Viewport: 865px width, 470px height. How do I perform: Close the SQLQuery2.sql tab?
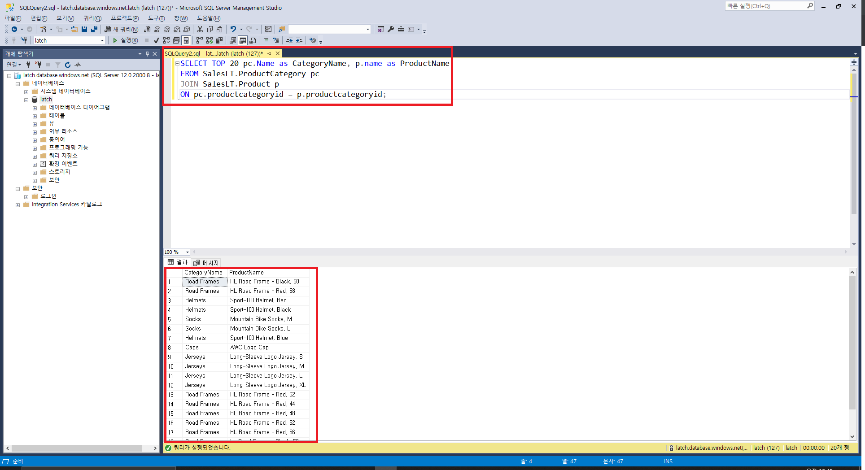click(278, 54)
